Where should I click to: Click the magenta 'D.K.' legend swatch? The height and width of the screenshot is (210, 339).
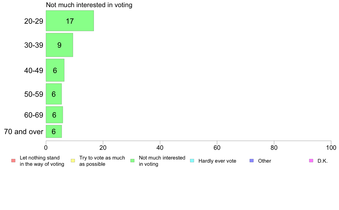click(x=311, y=161)
